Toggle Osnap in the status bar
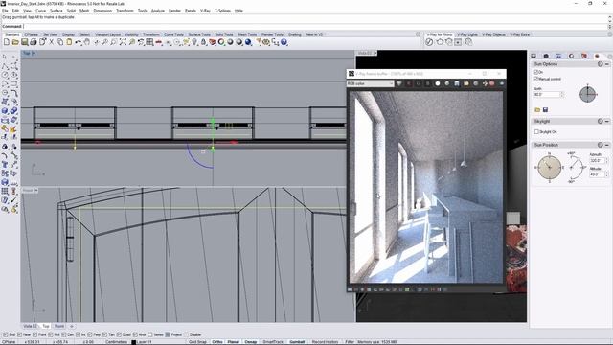 pos(251,342)
